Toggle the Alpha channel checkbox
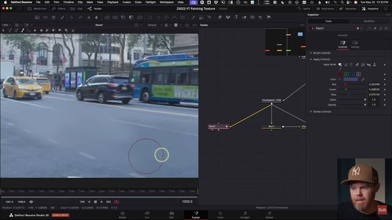This screenshot has height=220, width=392. click(x=358, y=74)
